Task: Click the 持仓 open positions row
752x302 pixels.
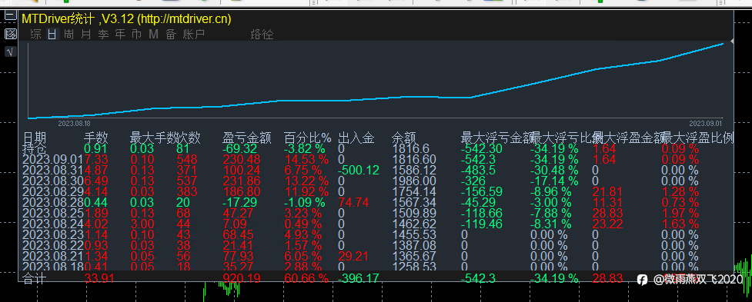Action: click(x=377, y=149)
